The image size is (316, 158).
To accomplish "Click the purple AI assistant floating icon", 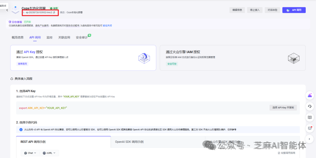I will pyautogui.click(x=310, y=95).
